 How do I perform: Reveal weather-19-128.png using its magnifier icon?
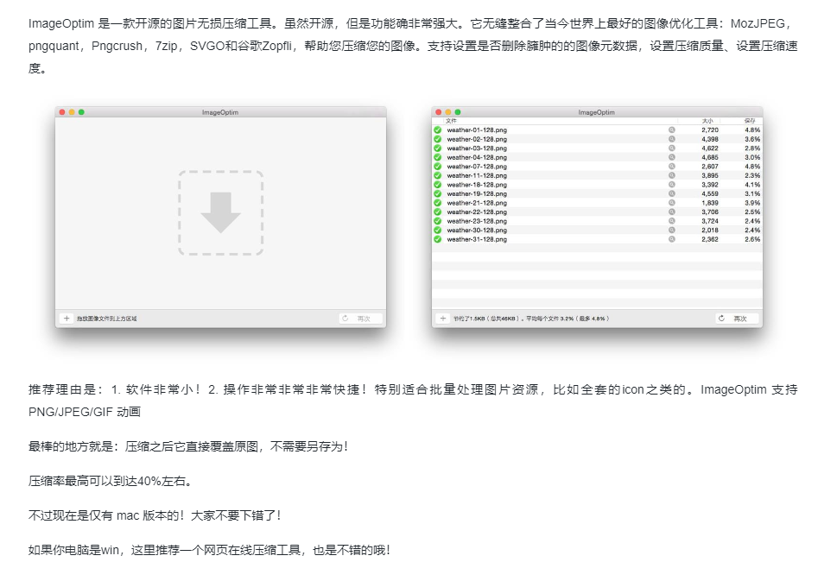click(671, 193)
